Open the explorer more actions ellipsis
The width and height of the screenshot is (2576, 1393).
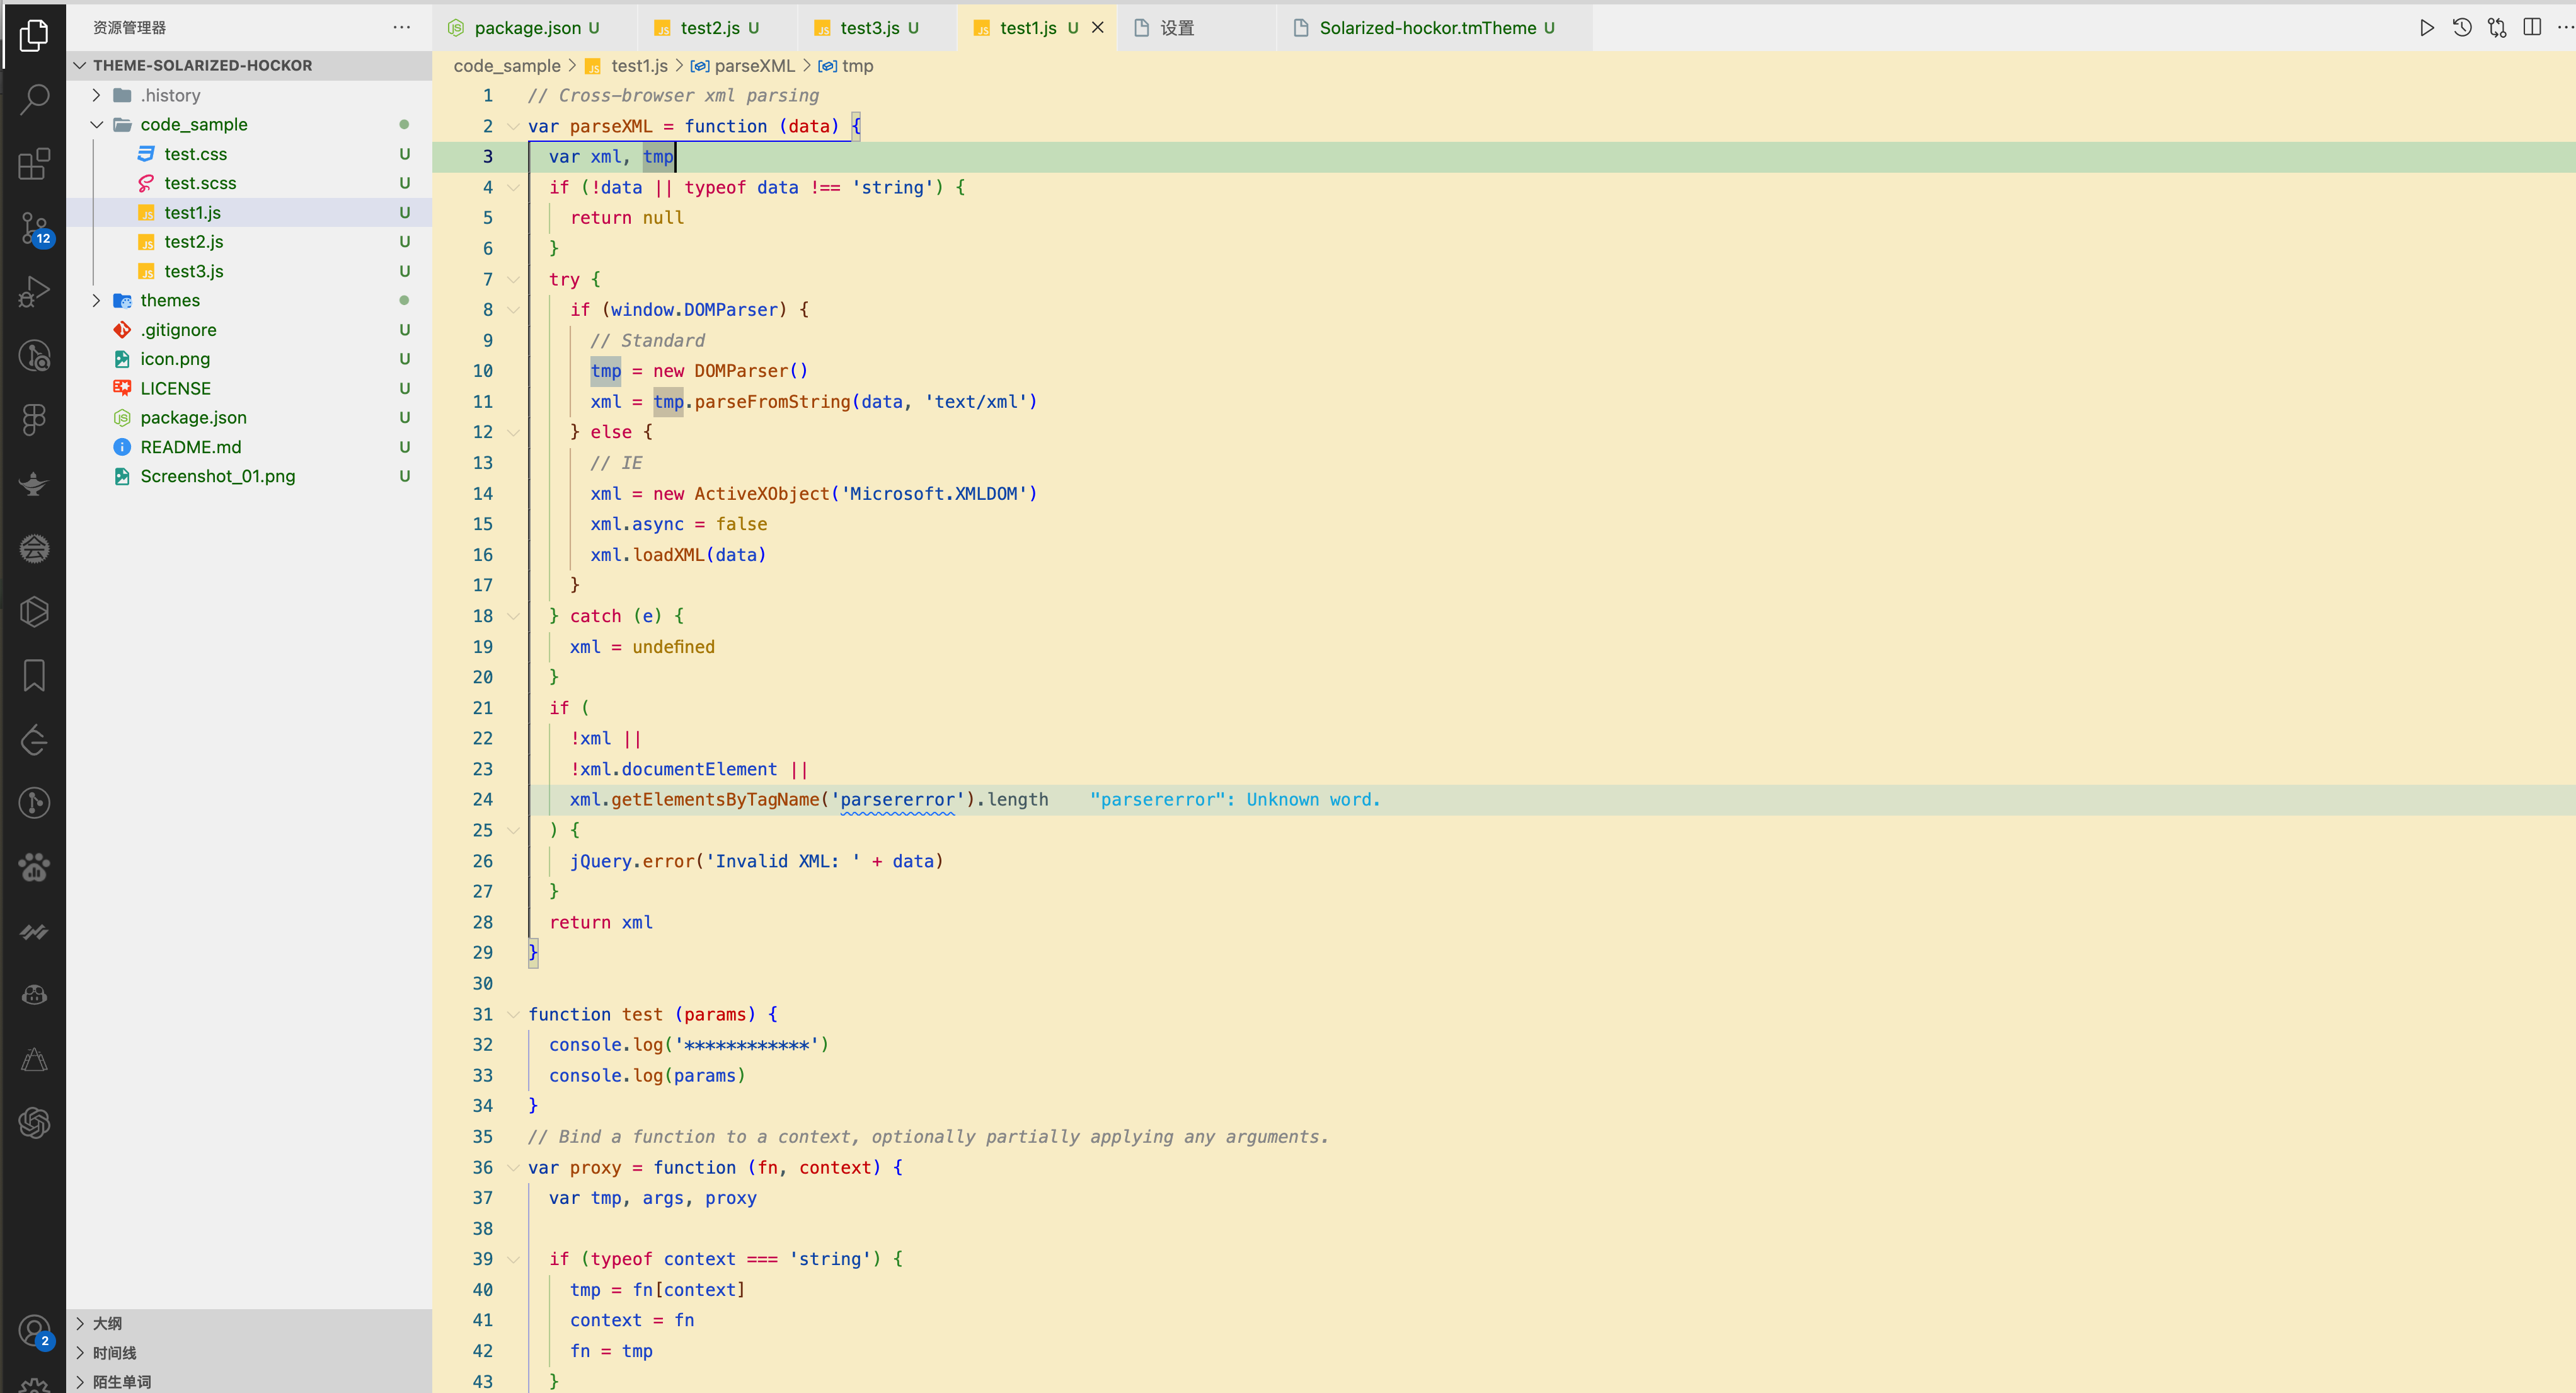pyautogui.click(x=401, y=28)
